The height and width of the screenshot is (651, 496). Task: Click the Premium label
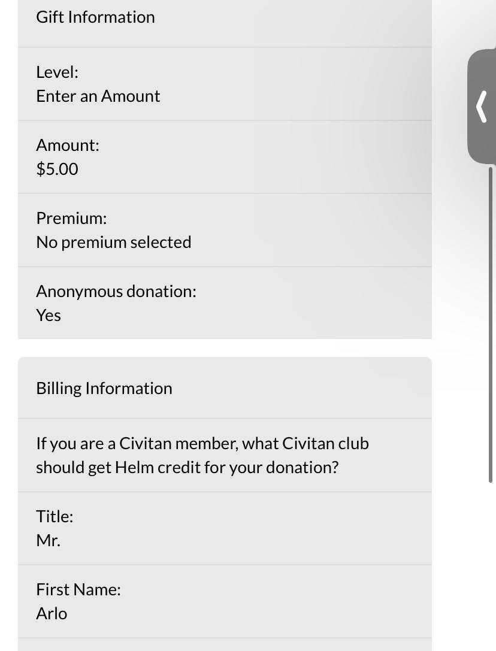tap(71, 218)
